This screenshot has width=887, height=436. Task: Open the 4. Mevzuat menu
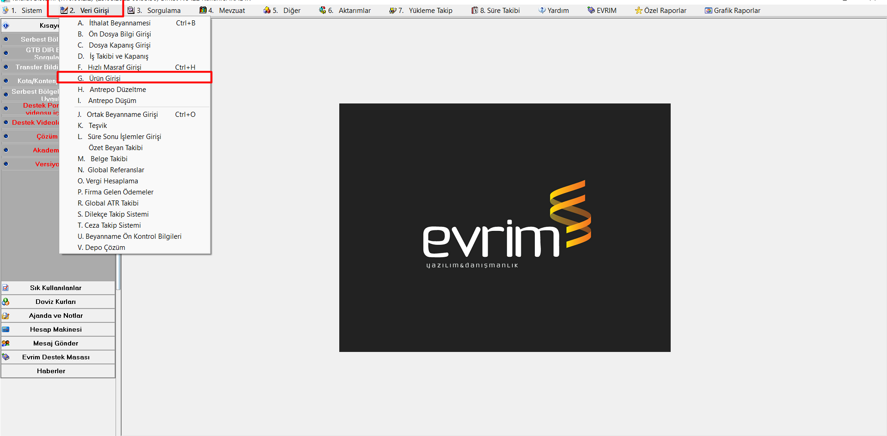222,10
